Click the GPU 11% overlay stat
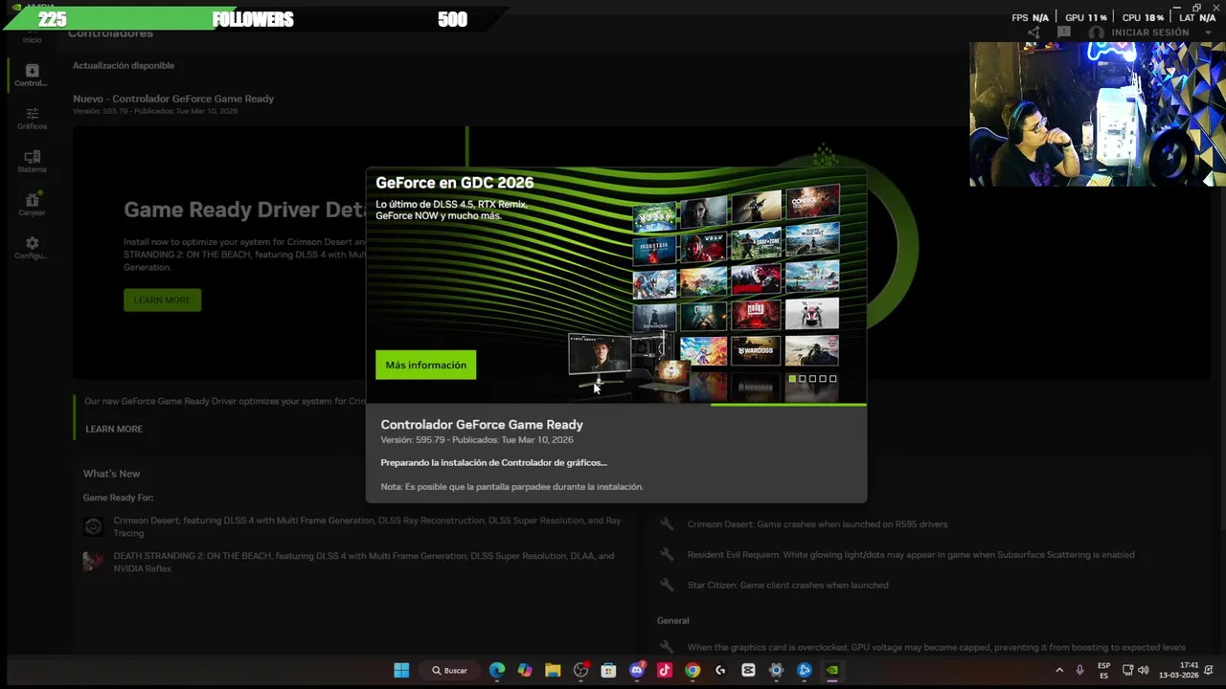1226x689 pixels. tap(1086, 18)
